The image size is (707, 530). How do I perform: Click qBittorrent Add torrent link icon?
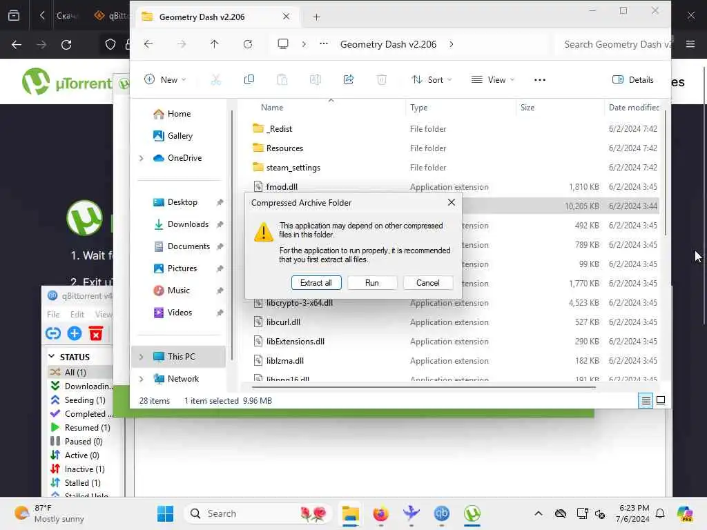point(52,333)
